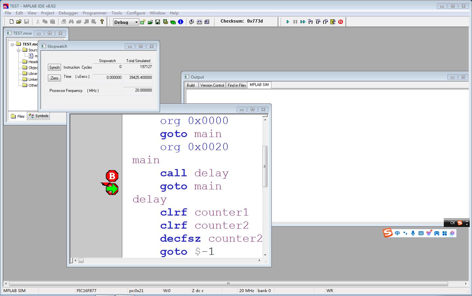Toggle Chinese/English mode on Sogou bar
This screenshot has width=472, height=296.
point(397,233)
